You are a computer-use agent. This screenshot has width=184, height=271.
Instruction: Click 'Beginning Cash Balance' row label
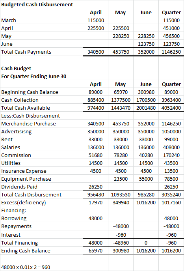[x=41, y=92]
